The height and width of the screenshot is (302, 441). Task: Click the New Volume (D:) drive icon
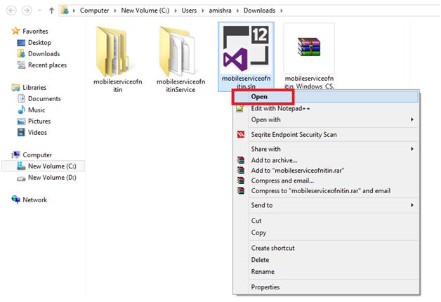21,178
